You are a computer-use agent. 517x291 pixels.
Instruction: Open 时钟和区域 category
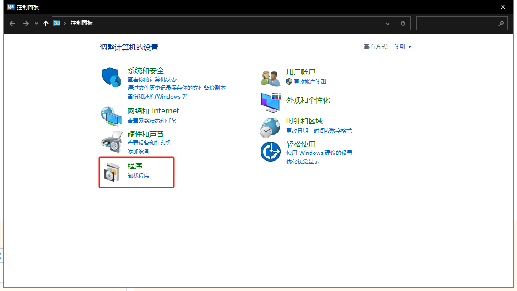[x=304, y=121]
